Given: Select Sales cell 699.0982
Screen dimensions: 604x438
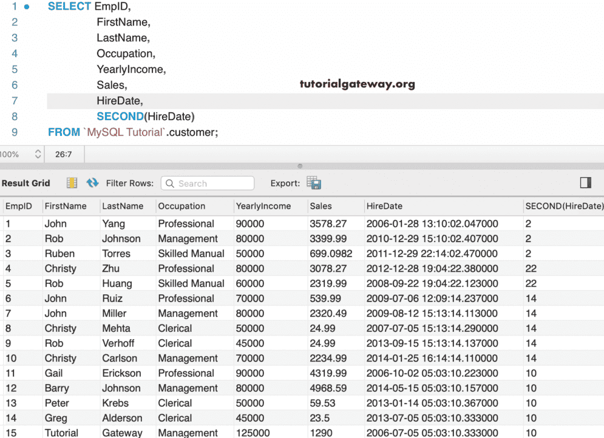Looking at the screenshot, I should 331,254.
